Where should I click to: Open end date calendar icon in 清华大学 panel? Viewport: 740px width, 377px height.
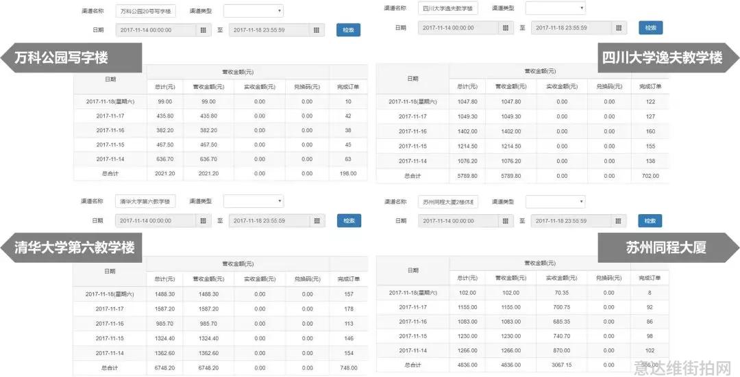click(317, 220)
